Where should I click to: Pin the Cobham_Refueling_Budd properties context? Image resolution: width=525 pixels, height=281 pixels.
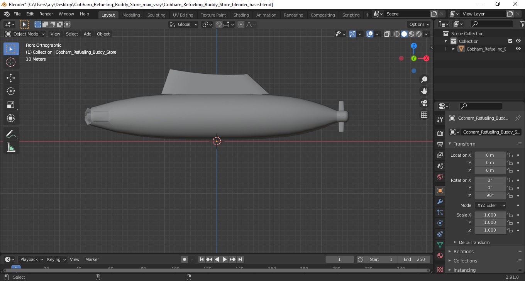518,118
